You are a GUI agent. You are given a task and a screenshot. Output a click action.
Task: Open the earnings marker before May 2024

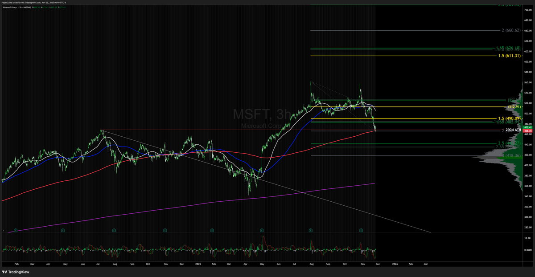(x=63, y=230)
